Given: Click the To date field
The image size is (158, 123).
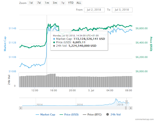Looking at the screenshot, I should 122,10.
